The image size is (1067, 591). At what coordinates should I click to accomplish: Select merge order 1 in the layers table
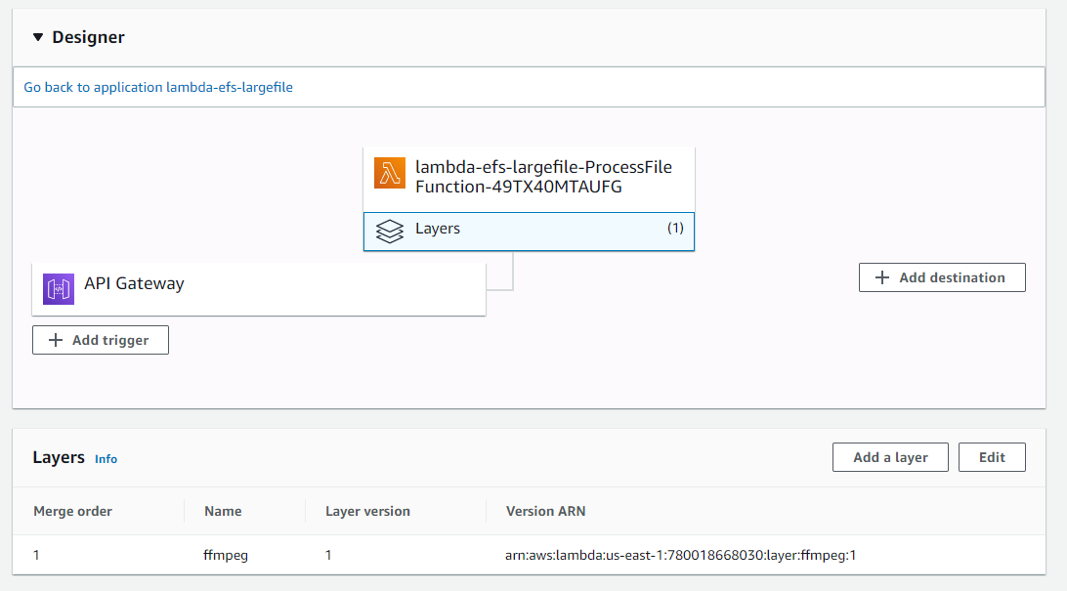pos(36,555)
